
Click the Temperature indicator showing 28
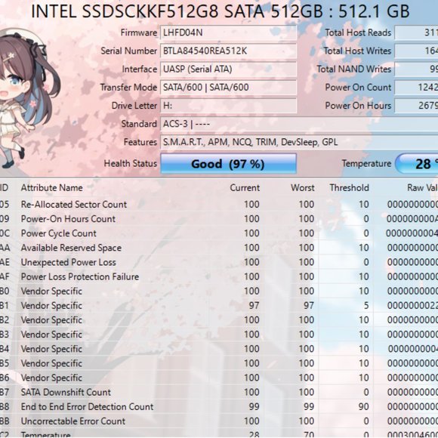(417, 164)
